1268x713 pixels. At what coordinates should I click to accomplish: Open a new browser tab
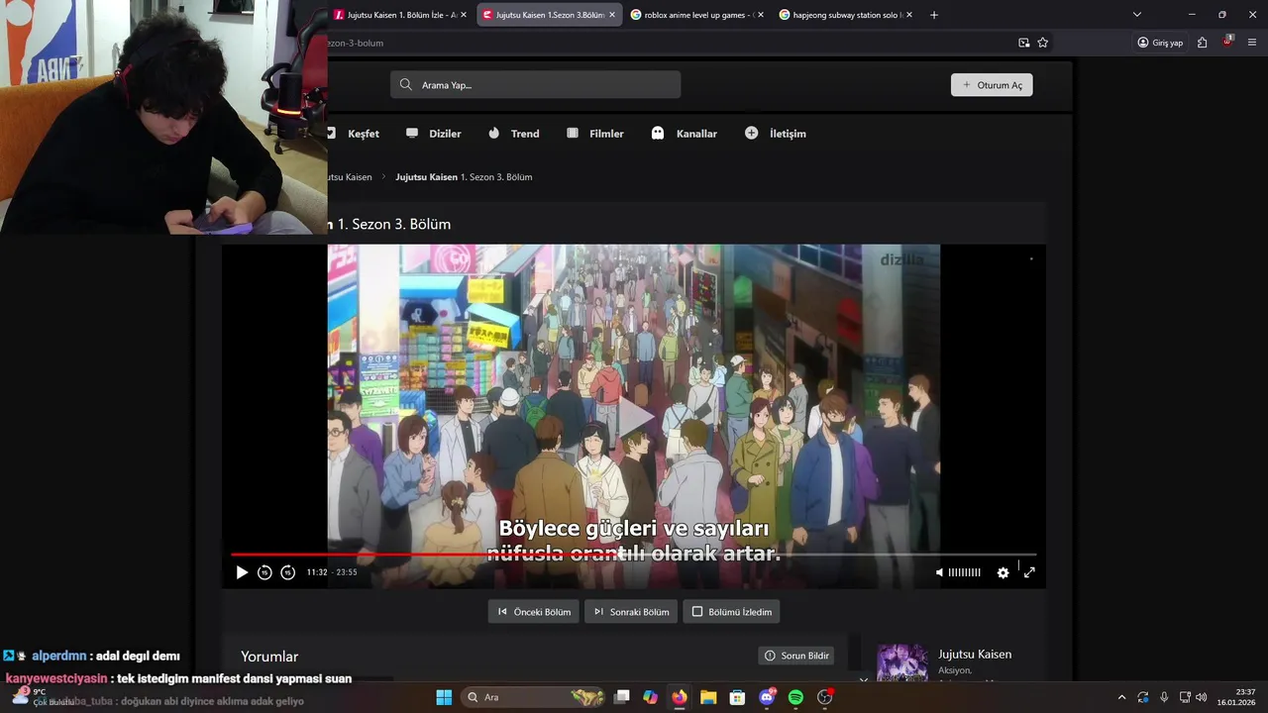934,15
